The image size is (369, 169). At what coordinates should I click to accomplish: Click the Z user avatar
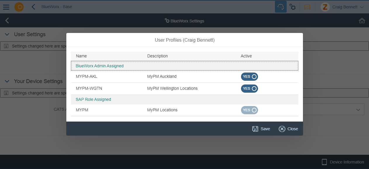click(325, 7)
